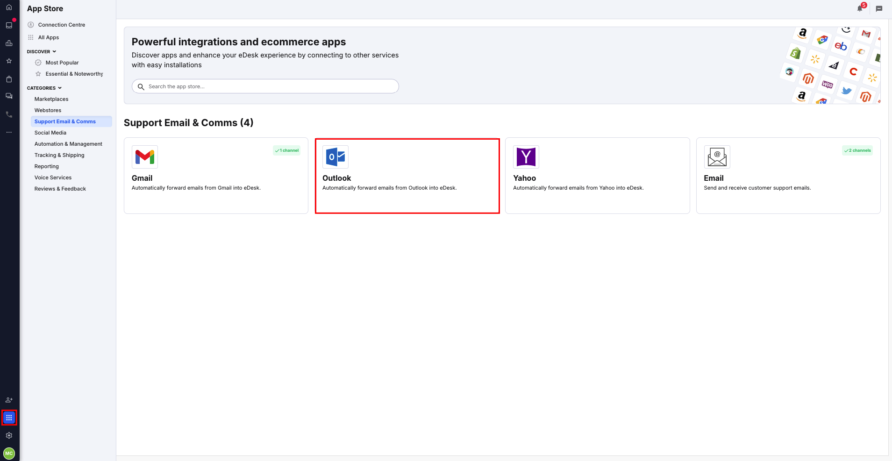Select Automation & Management category
Screen dimensions: 892x461
coord(68,144)
